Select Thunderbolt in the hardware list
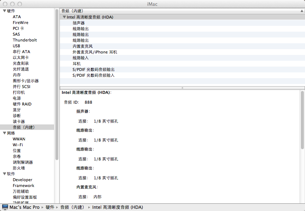Screen dimensions: 305x211 click(x=24, y=40)
